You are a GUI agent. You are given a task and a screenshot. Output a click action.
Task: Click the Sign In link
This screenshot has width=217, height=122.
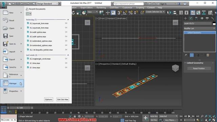point(163,4)
